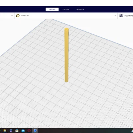Open the Opera browser taskbar icon

click(29, 131)
